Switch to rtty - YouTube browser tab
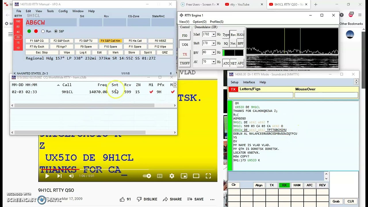Viewport: 368px width, 207px height. [x=244, y=5]
